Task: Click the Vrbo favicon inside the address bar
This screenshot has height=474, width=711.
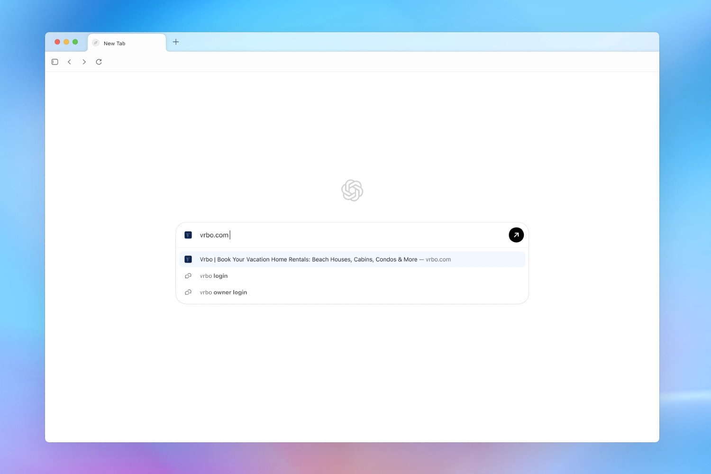Action: [x=188, y=235]
